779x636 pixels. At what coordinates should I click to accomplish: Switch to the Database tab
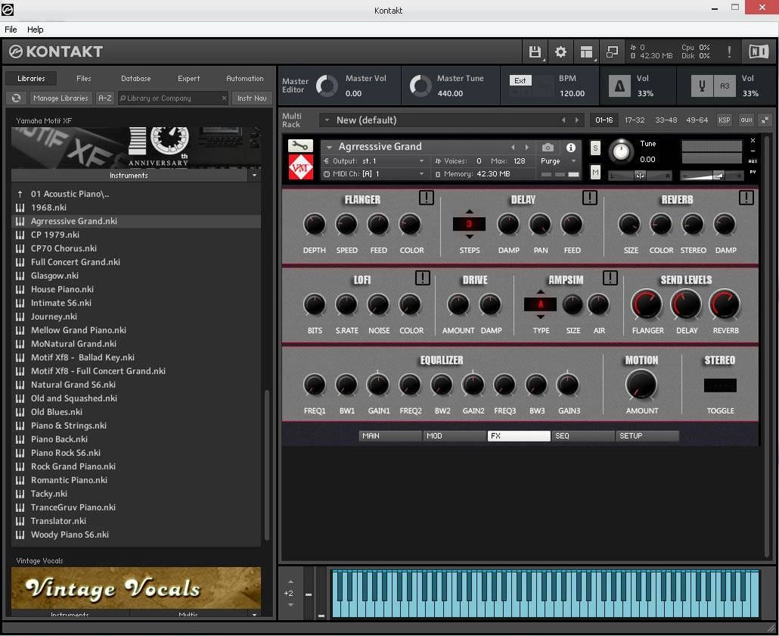click(135, 78)
